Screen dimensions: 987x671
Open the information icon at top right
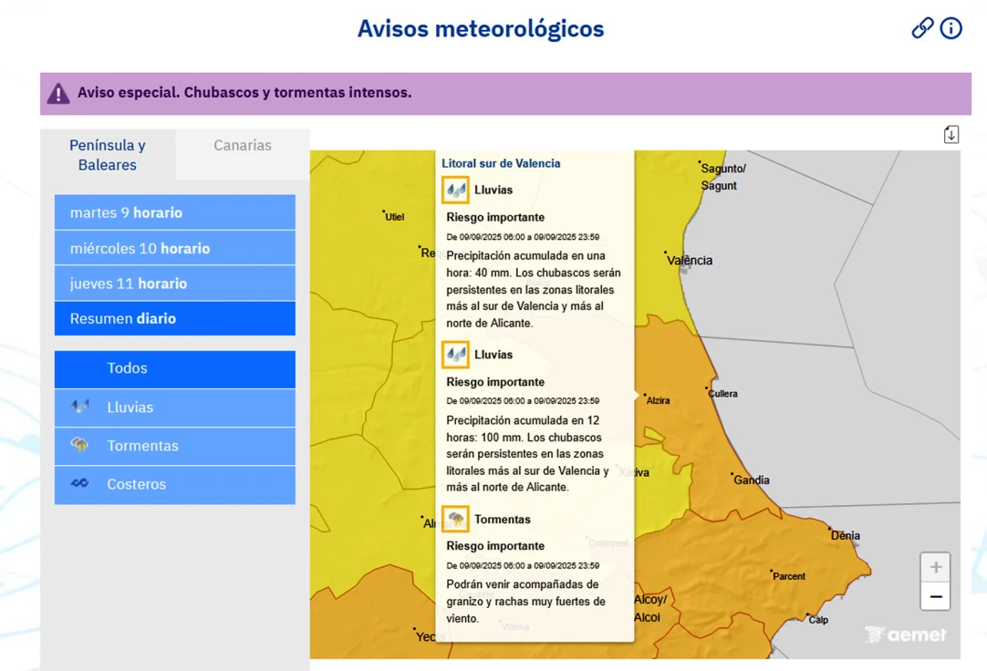click(951, 27)
